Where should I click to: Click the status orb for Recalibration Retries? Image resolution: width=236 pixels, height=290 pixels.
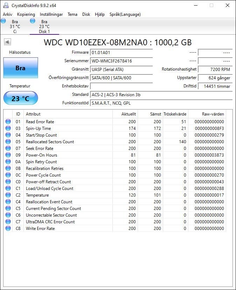click(x=8, y=168)
